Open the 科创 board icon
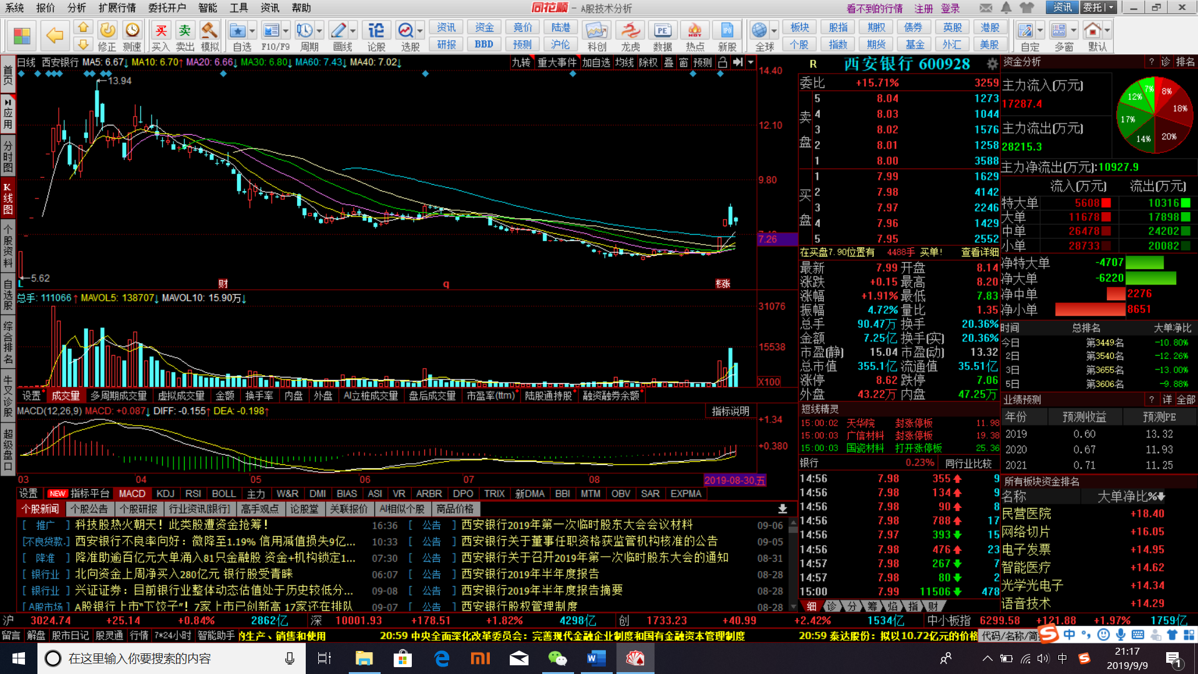1198x674 pixels. (x=597, y=36)
